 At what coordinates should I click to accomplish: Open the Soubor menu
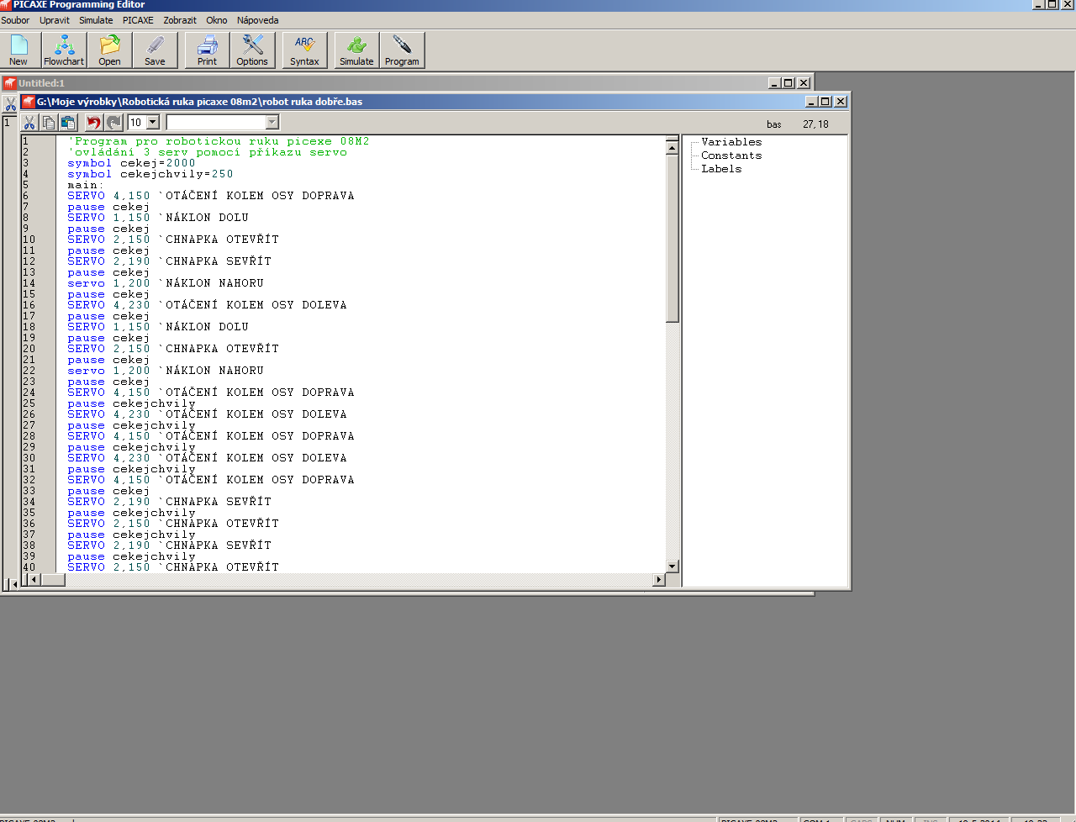tap(15, 20)
